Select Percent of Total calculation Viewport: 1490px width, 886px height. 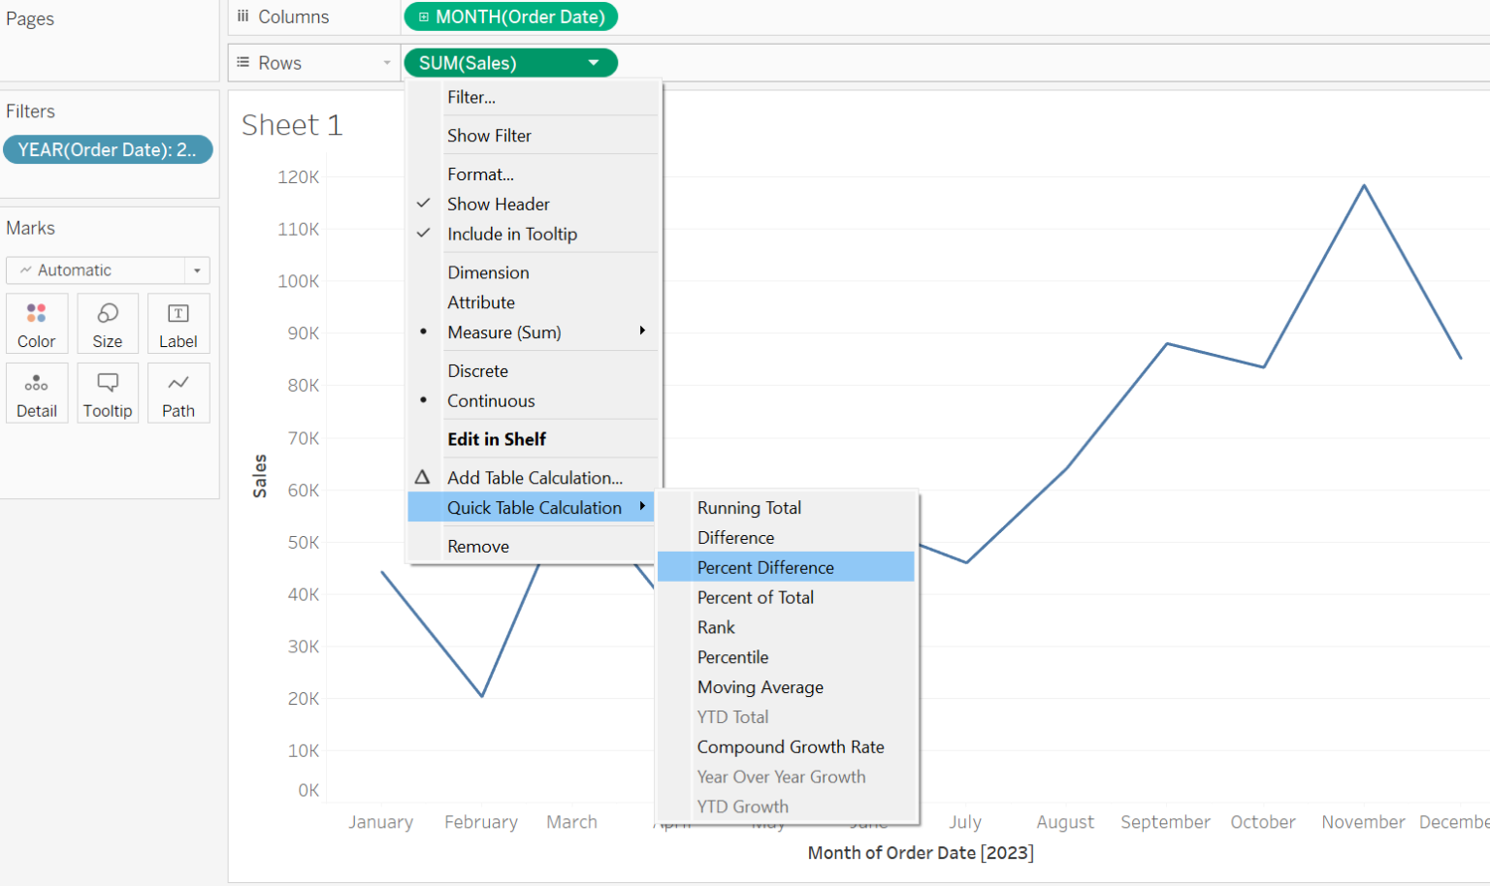[x=755, y=597]
